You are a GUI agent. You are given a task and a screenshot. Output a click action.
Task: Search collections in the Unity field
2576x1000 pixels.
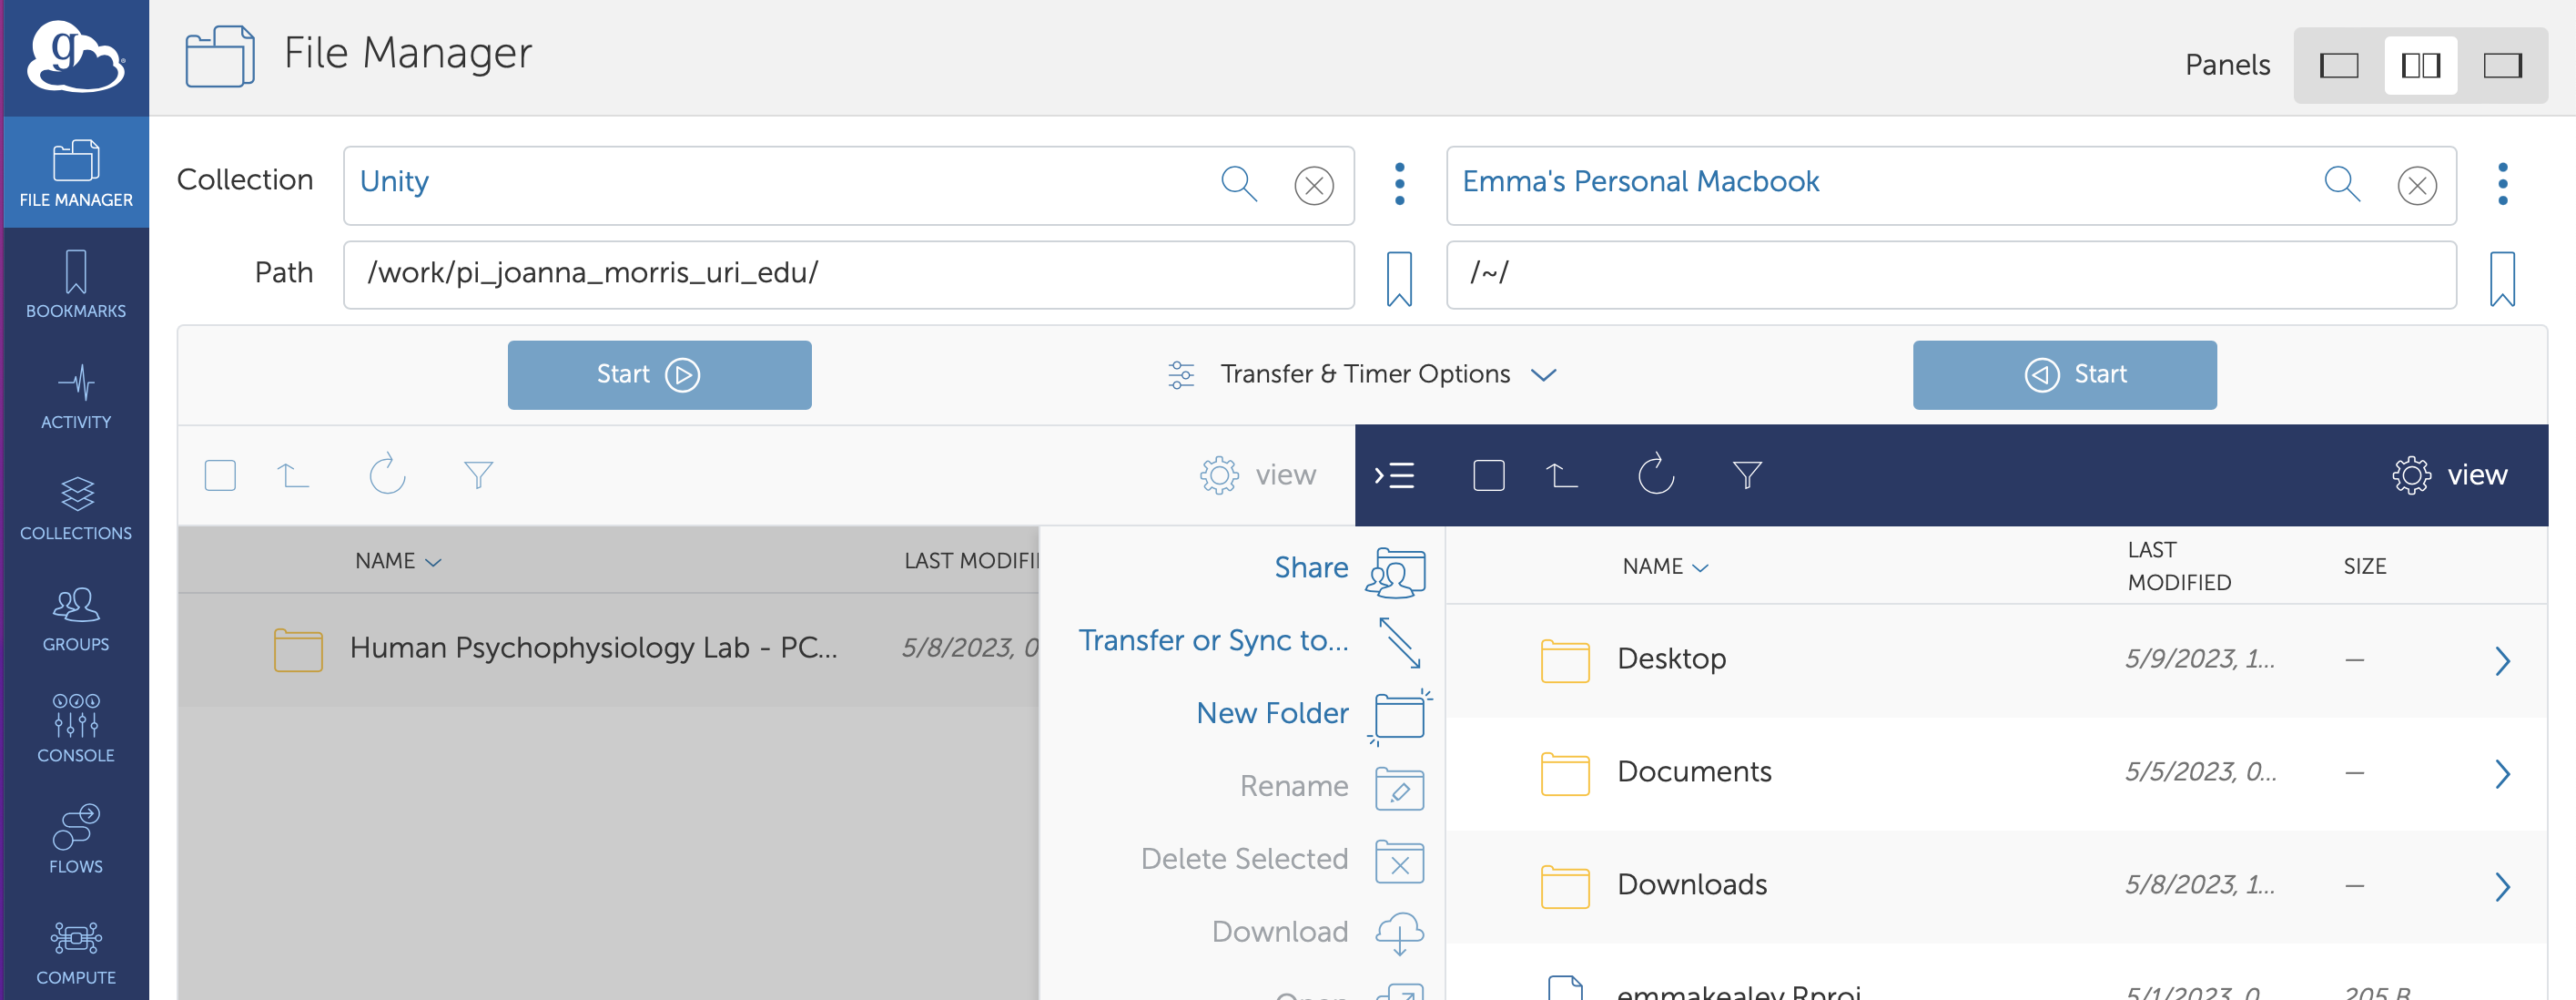coord(1239,184)
